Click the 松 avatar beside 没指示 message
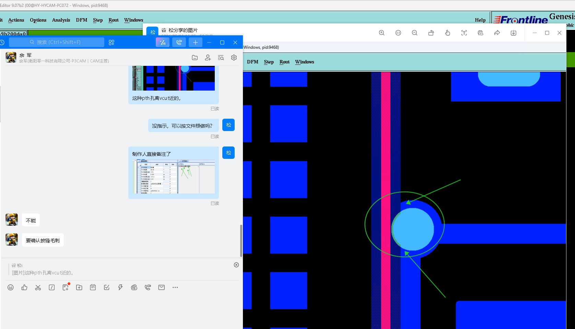 pyautogui.click(x=228, y=125)
